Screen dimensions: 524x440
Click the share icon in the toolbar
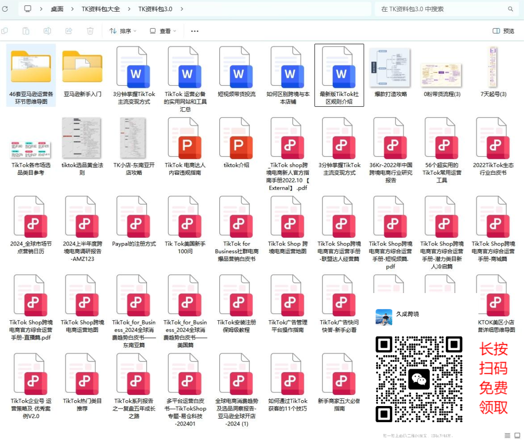coord(69,31)
